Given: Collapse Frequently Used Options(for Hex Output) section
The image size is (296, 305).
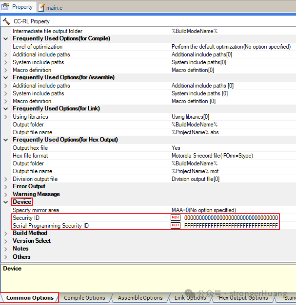Looking at the screenshot, I should pyautogui.click(x=6, y=140).
